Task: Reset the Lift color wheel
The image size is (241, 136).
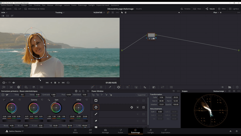Action: pos(20,99)
